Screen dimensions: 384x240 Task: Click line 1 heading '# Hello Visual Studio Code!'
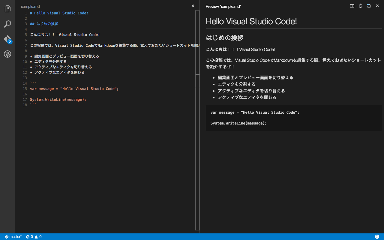pyautogui.click(x=59, y=13)
